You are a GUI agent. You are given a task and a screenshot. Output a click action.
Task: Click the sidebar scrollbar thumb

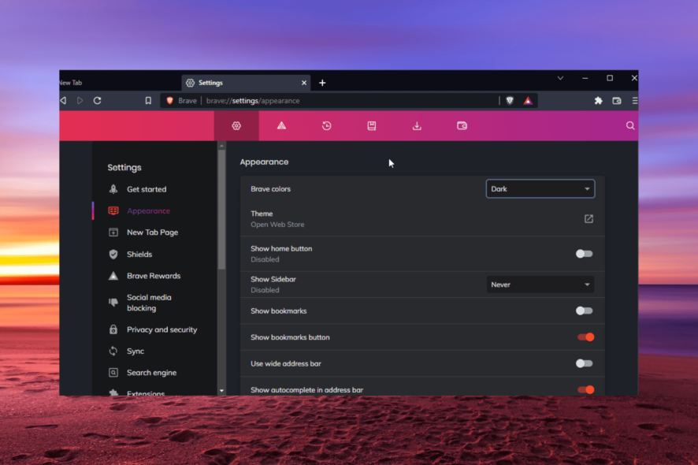click(221, 210)
